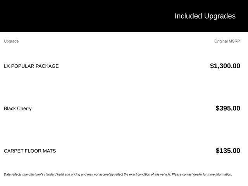Viewport: 248px width, 186px height.
Task: Select the Black Cherry upgrade name
Action: point(18,108)
